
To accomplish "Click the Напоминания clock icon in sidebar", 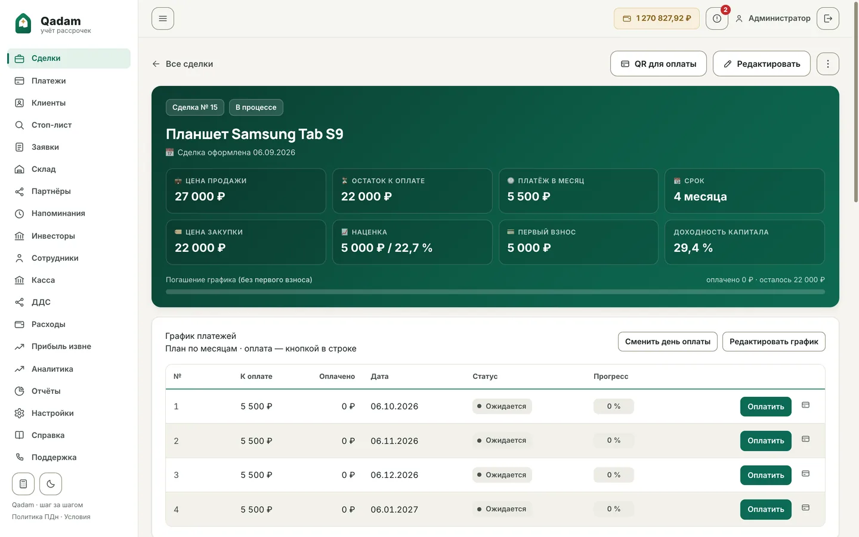I will [x=19, y=214].
